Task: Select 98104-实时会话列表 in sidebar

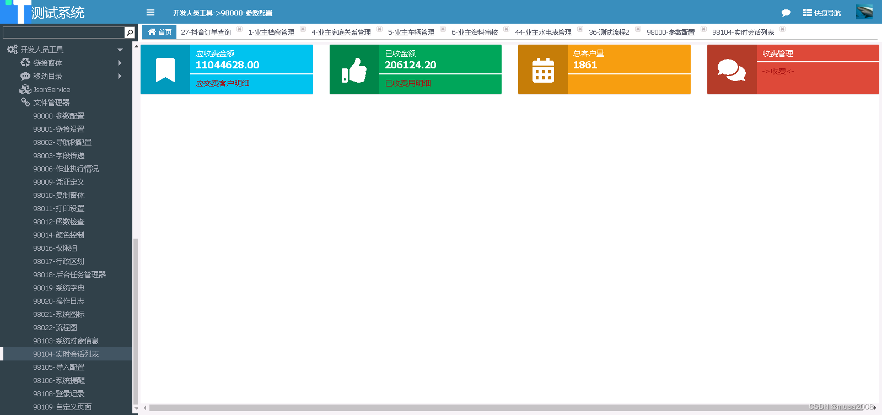Action: 66,354
